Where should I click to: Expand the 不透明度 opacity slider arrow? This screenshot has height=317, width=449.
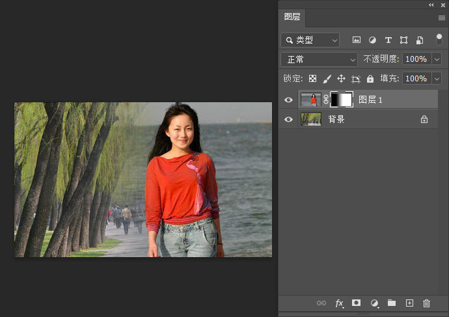tap(437, 59)
